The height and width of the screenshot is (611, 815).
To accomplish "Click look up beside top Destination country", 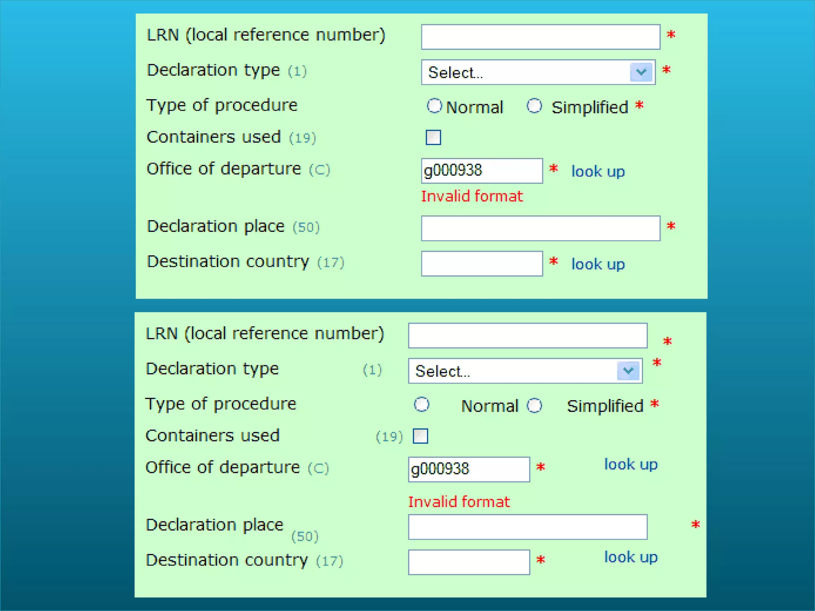I will [598, 264].
